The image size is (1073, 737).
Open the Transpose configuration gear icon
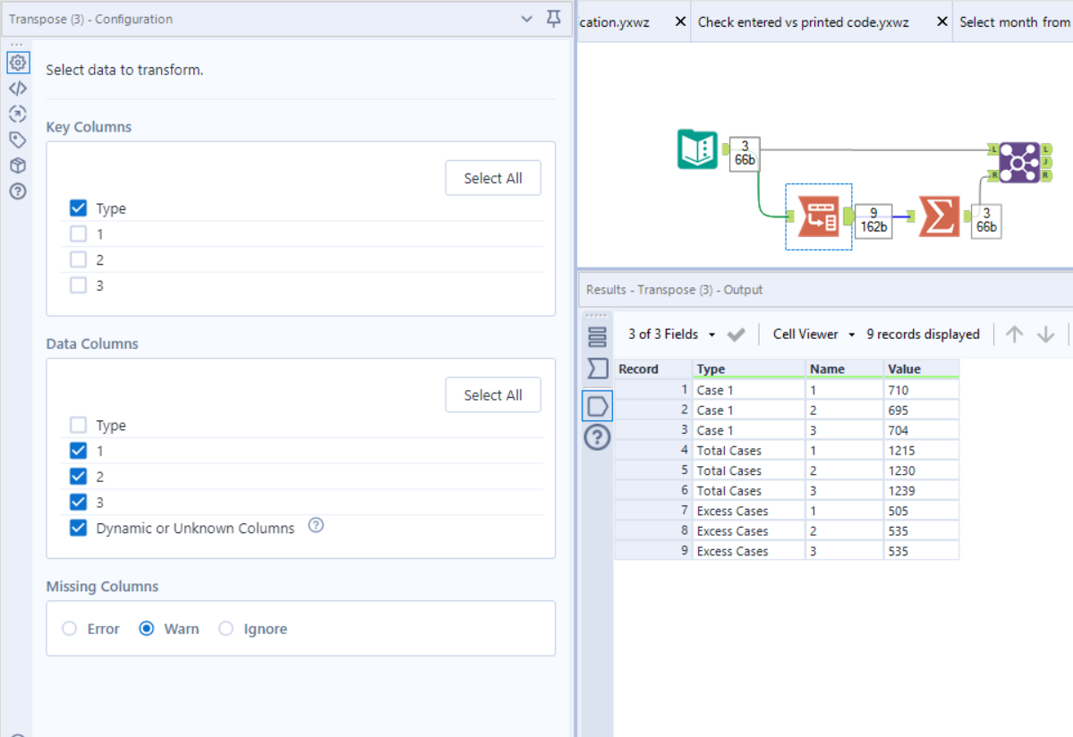point(18,63)
